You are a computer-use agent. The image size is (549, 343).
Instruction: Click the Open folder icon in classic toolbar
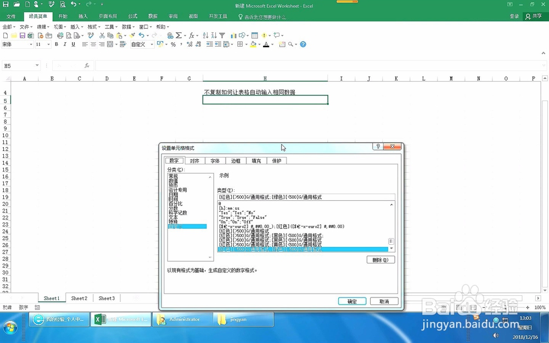[x=14, y=35]
